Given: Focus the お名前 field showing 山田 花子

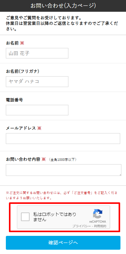Looking at the screenshot, I should (x=37, y=53).
